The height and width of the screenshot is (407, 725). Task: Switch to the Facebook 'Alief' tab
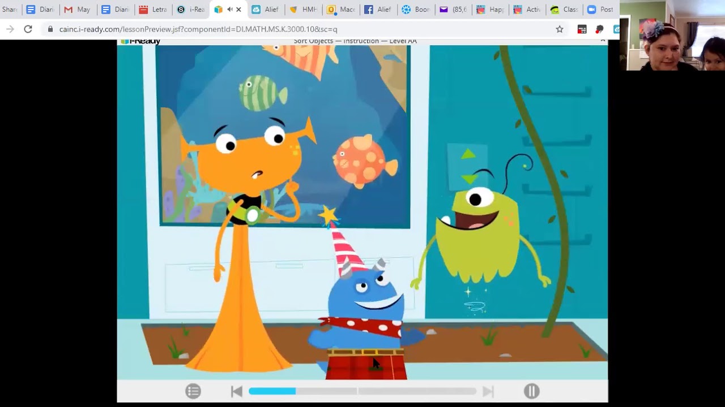378,10
